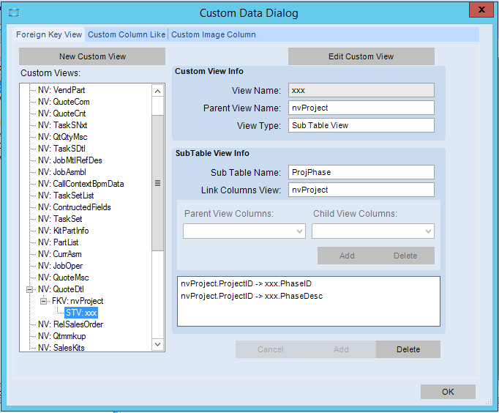Click the Parent View Name field
The image size is (499, 413).
click(x=361, y=108)
